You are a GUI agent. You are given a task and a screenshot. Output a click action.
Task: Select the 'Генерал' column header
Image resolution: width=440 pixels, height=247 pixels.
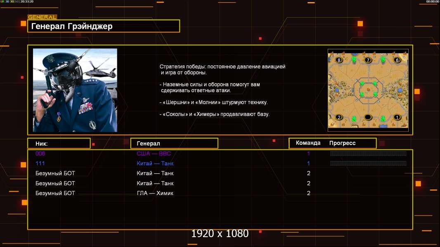pos(174,144)
